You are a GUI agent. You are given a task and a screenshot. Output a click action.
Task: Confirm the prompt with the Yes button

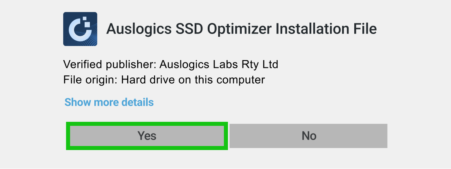coord(147,136)
